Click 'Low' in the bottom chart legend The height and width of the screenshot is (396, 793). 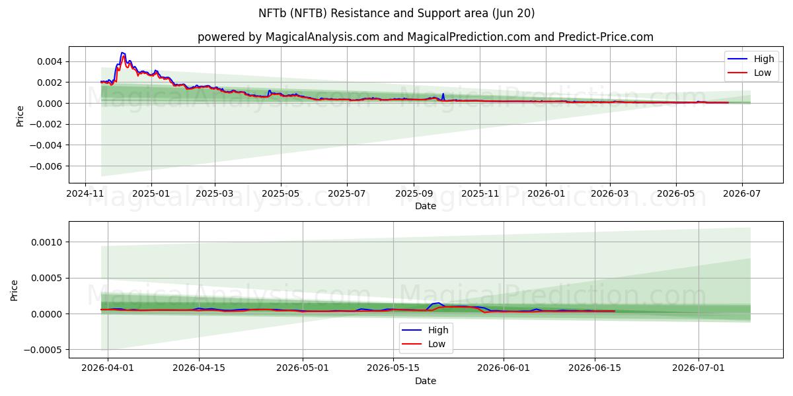[x=437, y=344]
